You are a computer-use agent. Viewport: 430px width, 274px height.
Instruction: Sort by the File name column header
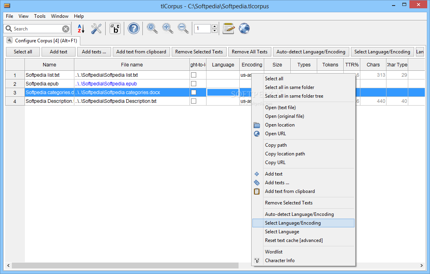click(x=132, y=65)
